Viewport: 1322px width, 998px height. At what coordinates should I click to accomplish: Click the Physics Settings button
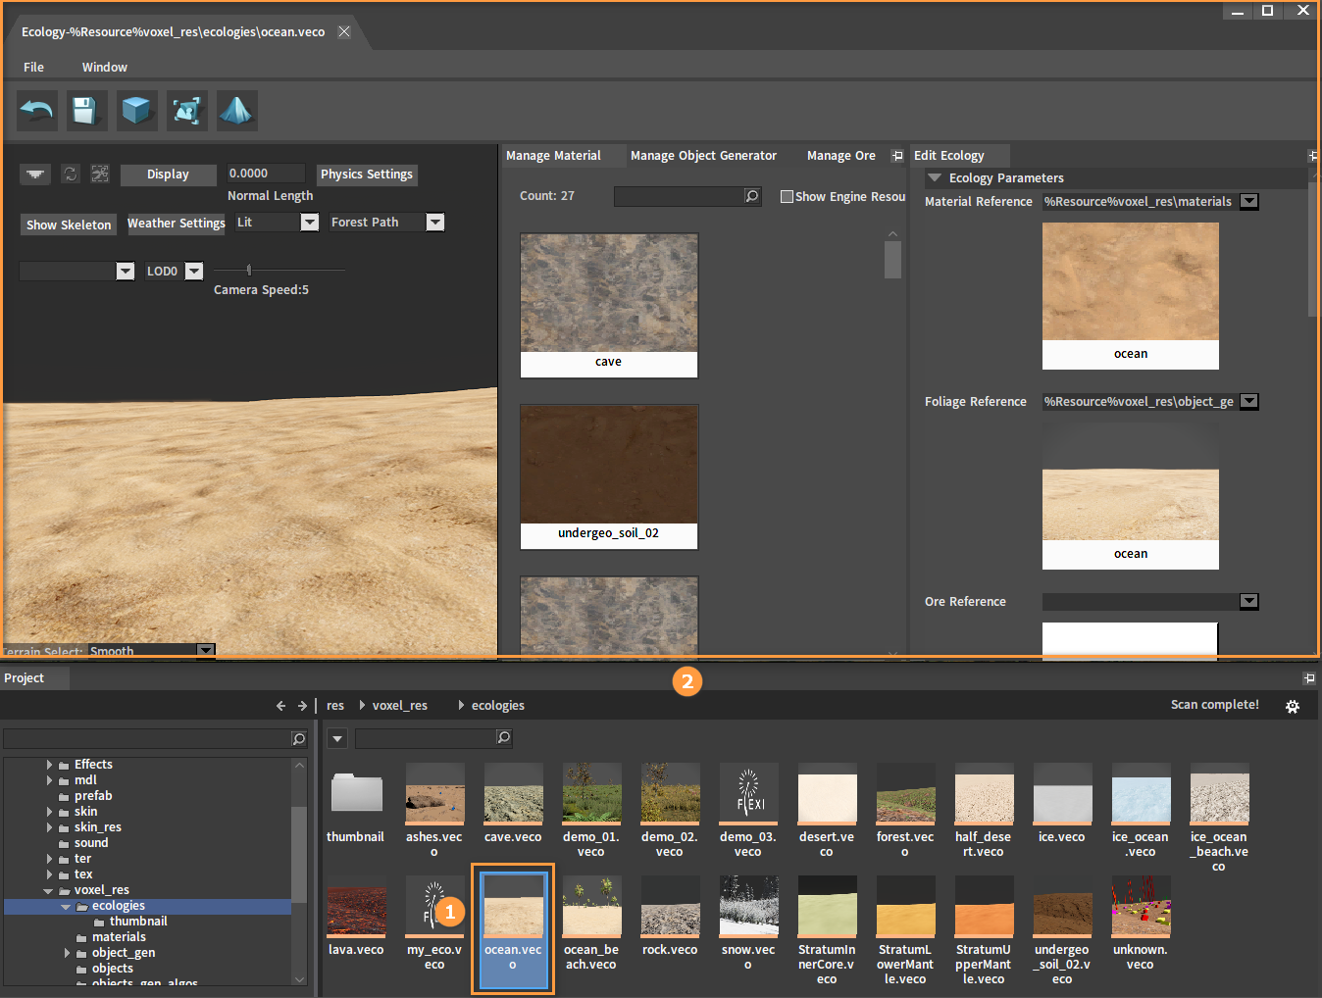click(367, 175)
